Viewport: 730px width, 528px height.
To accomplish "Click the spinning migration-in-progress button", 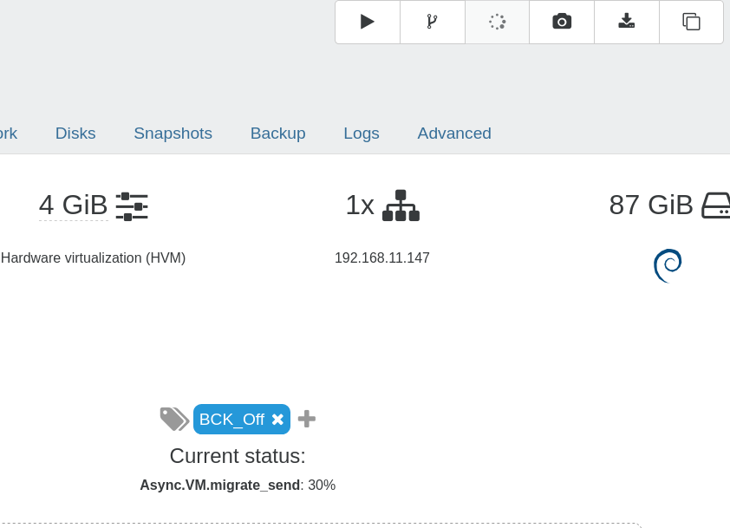I will [x=497, y=22].
